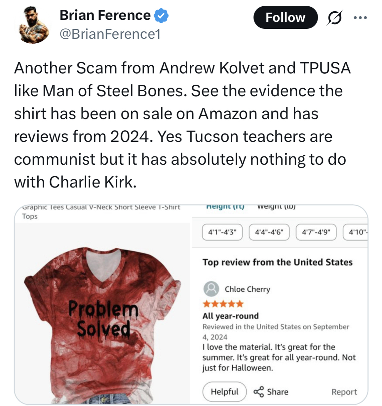Click the share icon next to Share
This screenshot has height=406, width=382.
coord(258,392)
